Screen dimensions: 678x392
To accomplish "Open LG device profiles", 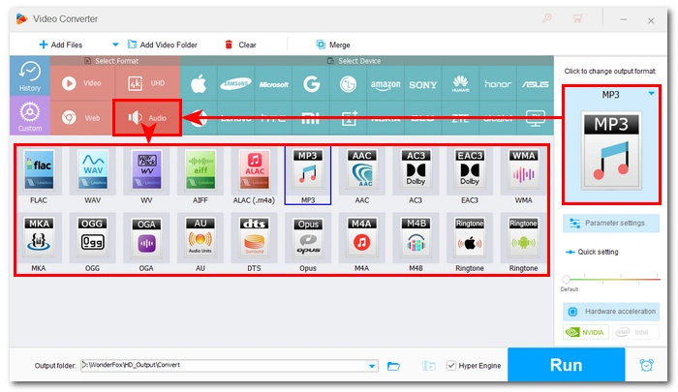I will tap(348, 83).
